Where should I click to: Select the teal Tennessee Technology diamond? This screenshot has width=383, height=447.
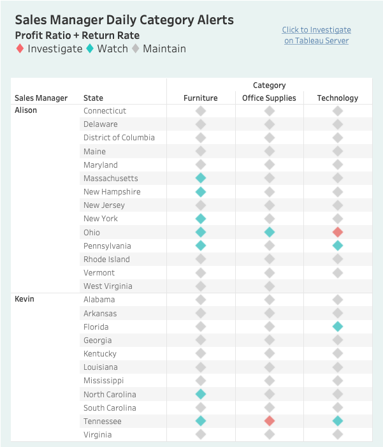coord(338,421)
